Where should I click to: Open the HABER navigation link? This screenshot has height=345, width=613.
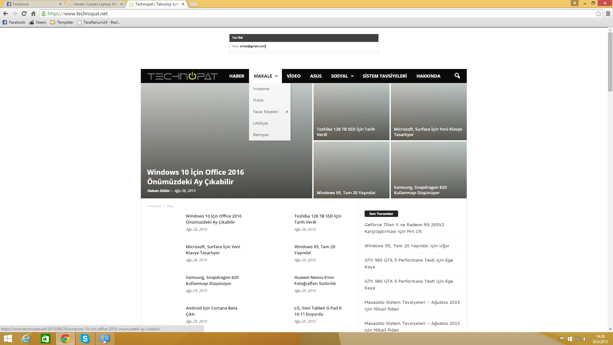(237, 76)
